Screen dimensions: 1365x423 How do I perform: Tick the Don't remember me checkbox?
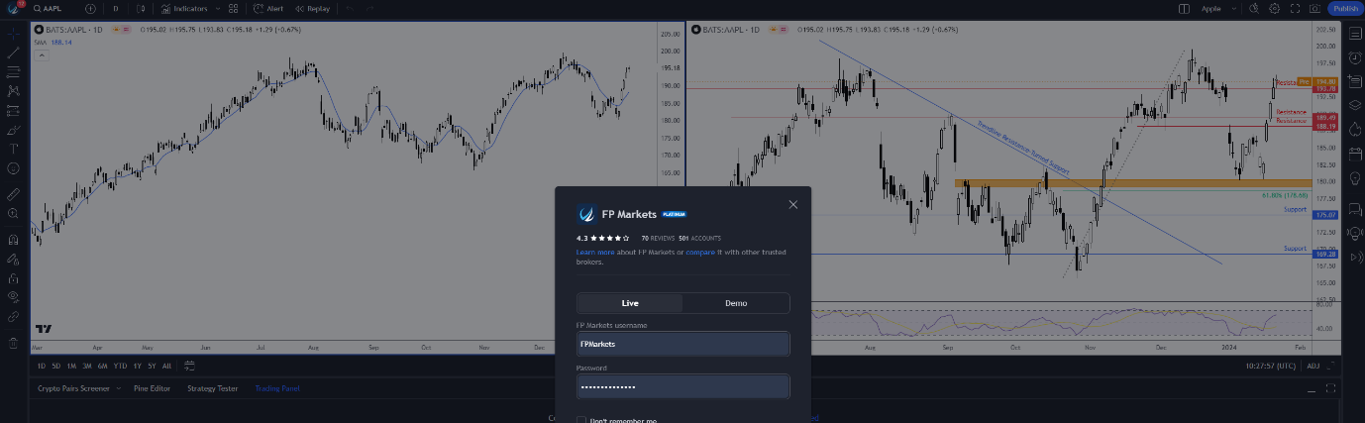581,420
